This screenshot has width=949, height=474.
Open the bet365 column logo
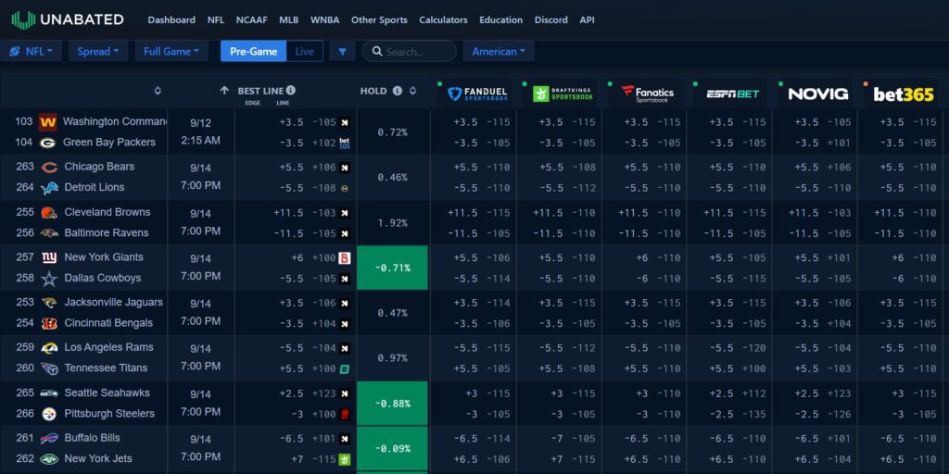(x=904, y=94)
